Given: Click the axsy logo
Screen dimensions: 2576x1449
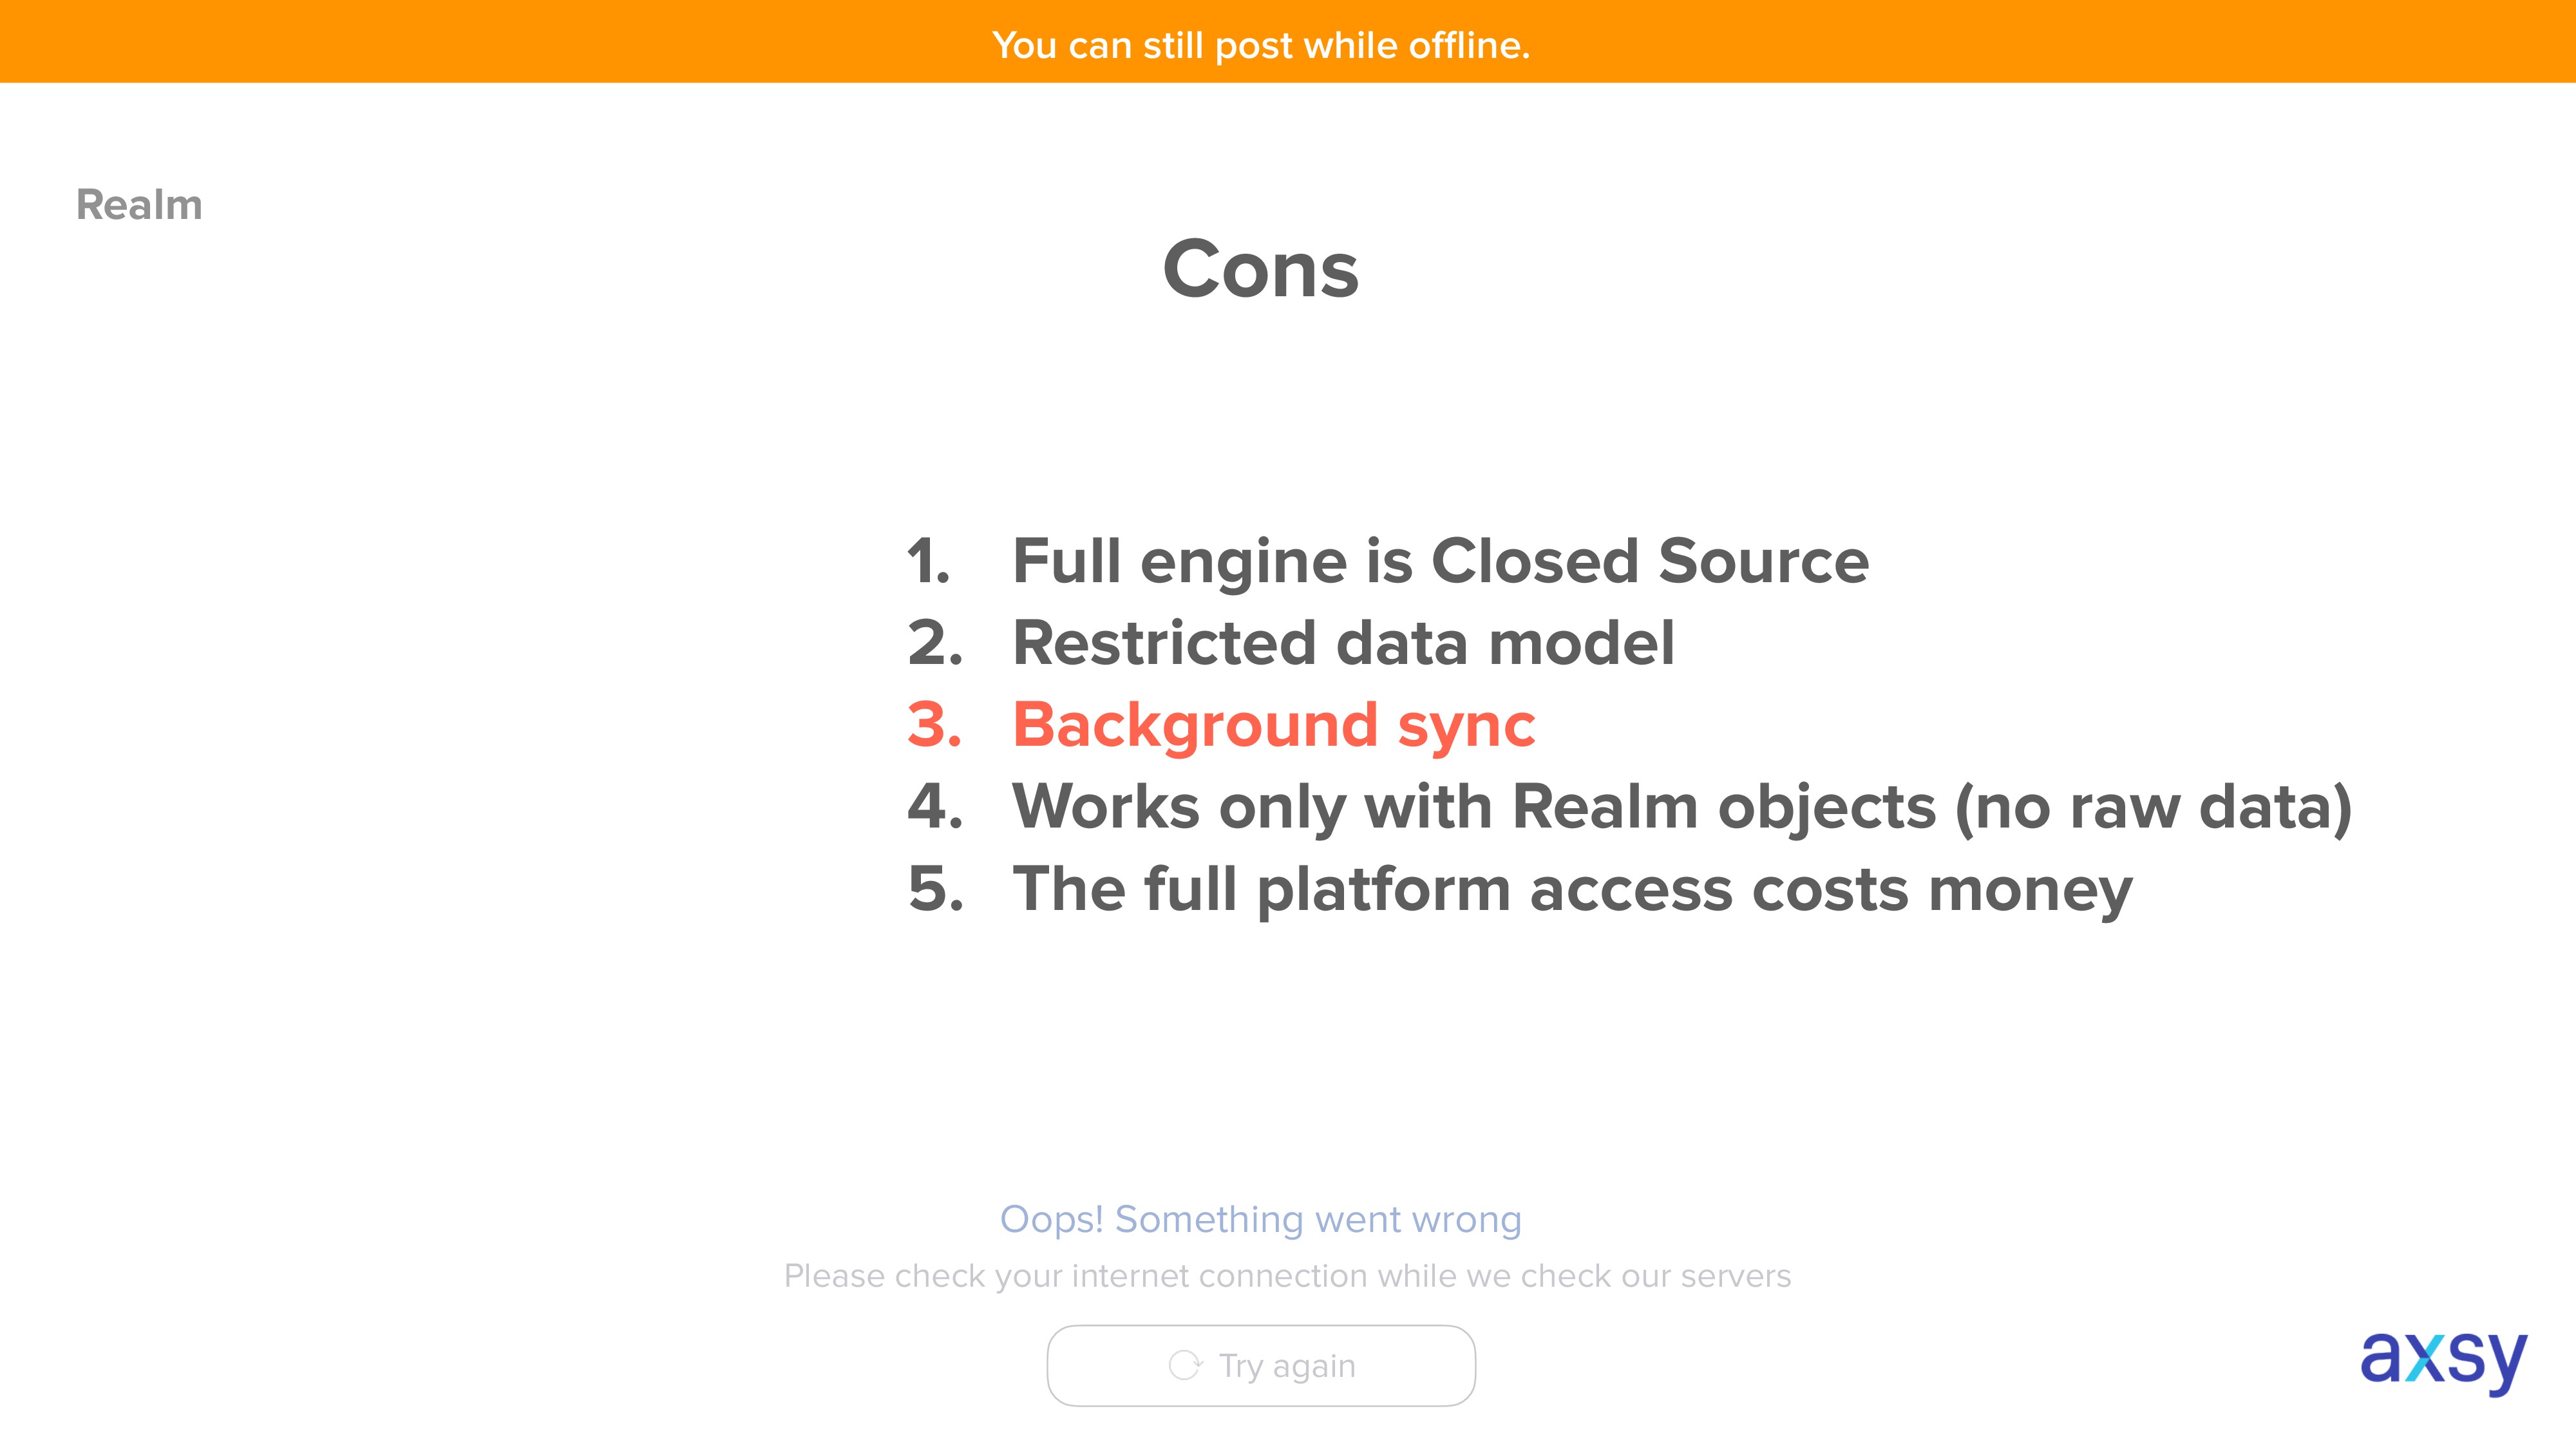Looking at the screenshot, I should 2443,1361.
